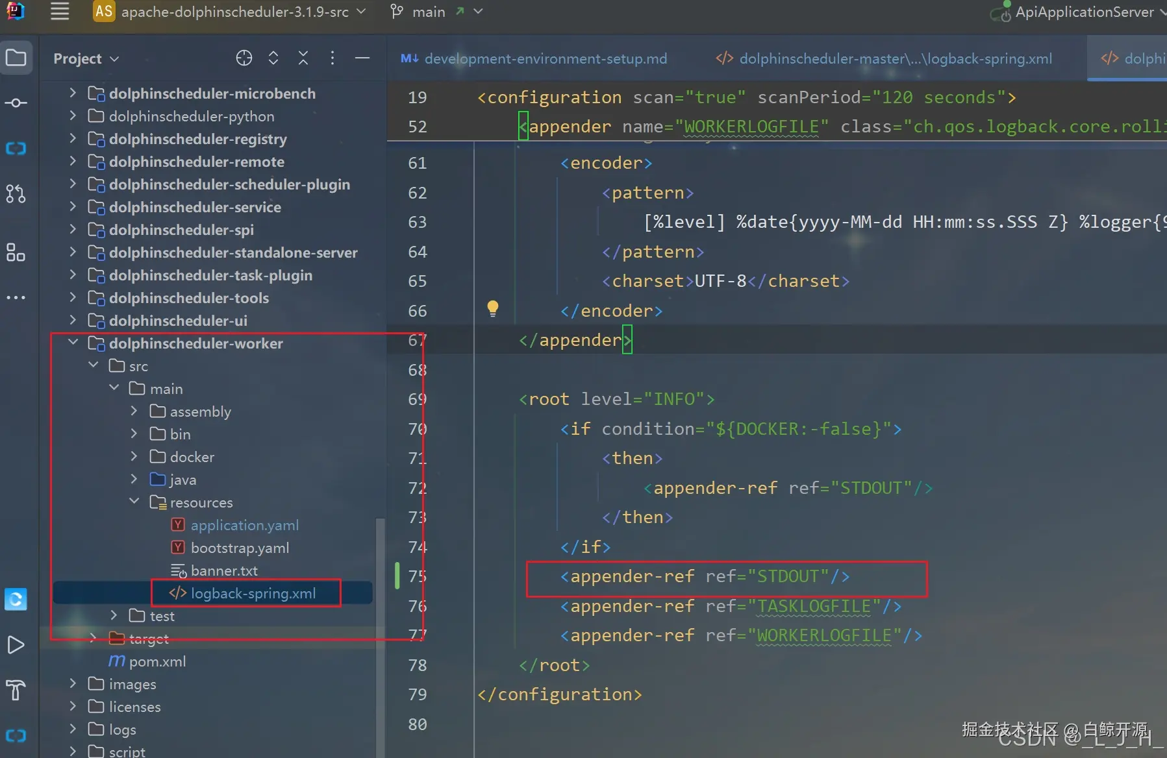The height and width of the screenshot is (758, 1167).
Task: Expand the test folder
Action: tap(114, 615)
